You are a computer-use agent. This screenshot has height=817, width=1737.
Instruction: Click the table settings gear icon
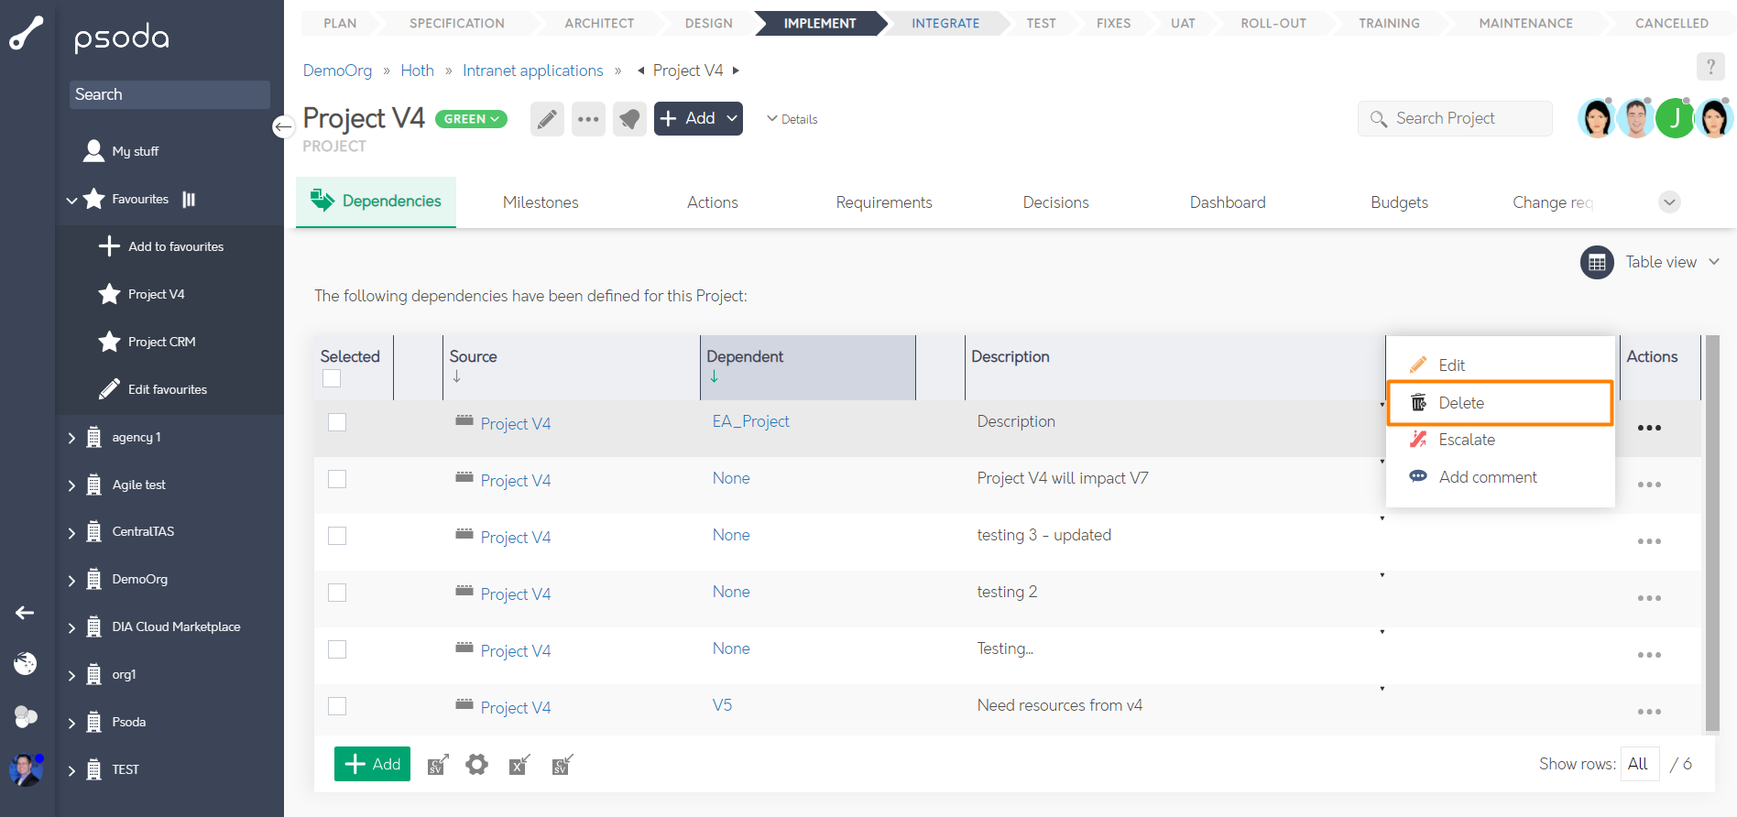coord(476,764)
